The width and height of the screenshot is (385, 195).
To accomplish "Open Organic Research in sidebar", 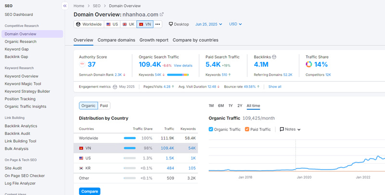I will (21, 41).
